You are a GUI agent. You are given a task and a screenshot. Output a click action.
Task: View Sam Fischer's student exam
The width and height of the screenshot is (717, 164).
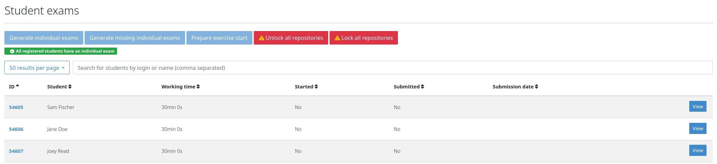click(x=697, y=107)
